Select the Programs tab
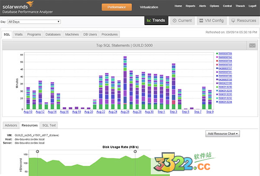This screenshot has width=260, height=176. coord(34,35)
